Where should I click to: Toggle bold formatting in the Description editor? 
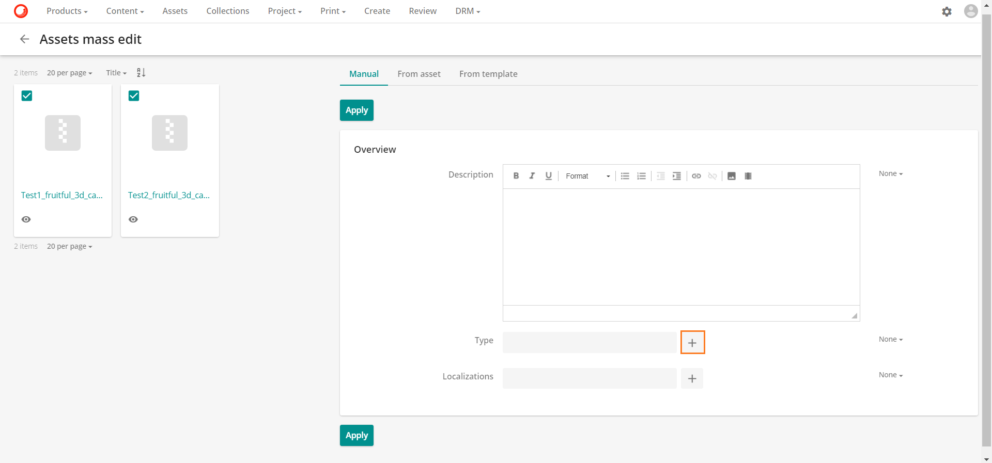(x=516, y=176)
